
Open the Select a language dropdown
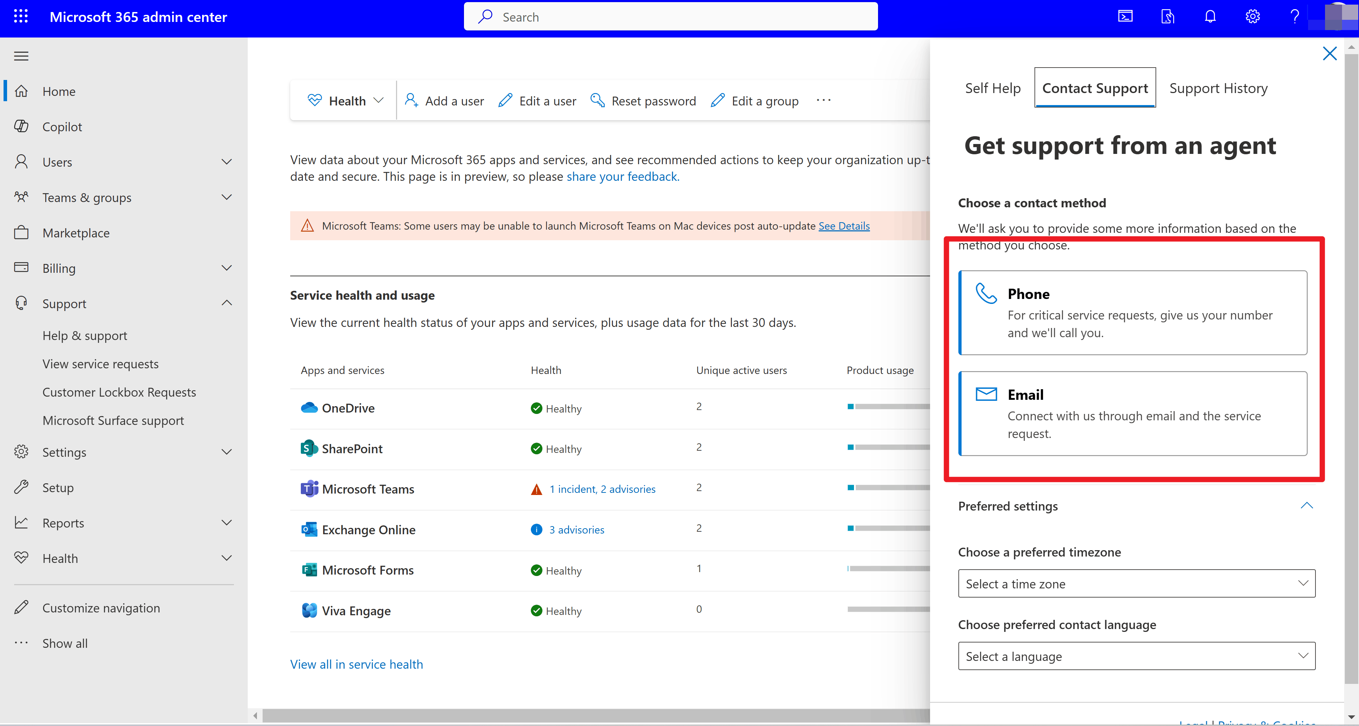click(x=1136, y=656)
